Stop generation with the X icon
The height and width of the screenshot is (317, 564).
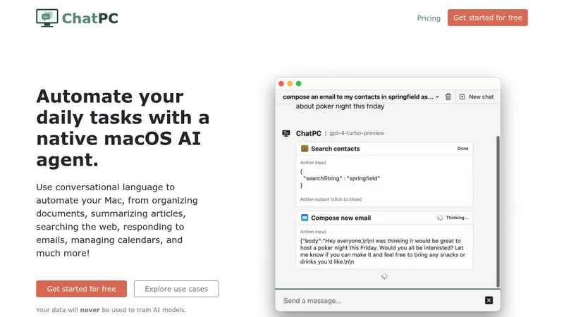pyautogui.click(x=489, y=301)
